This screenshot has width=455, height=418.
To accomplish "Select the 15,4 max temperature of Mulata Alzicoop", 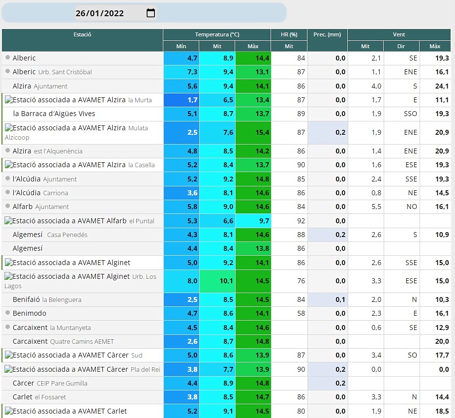I will click(x=253, y=133).
